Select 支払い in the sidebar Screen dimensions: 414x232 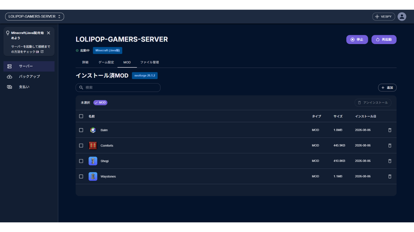[29, 87]
